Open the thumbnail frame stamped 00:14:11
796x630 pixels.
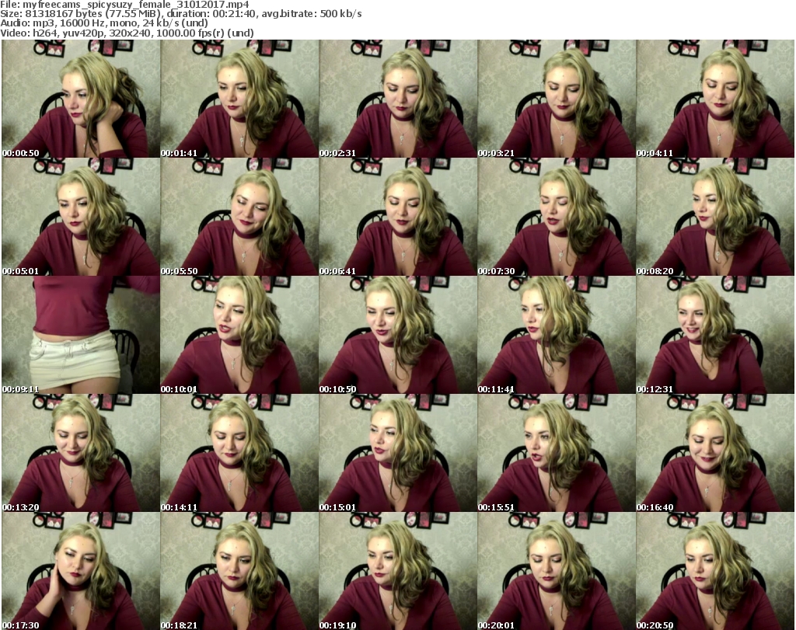click(x=239, y=454)
